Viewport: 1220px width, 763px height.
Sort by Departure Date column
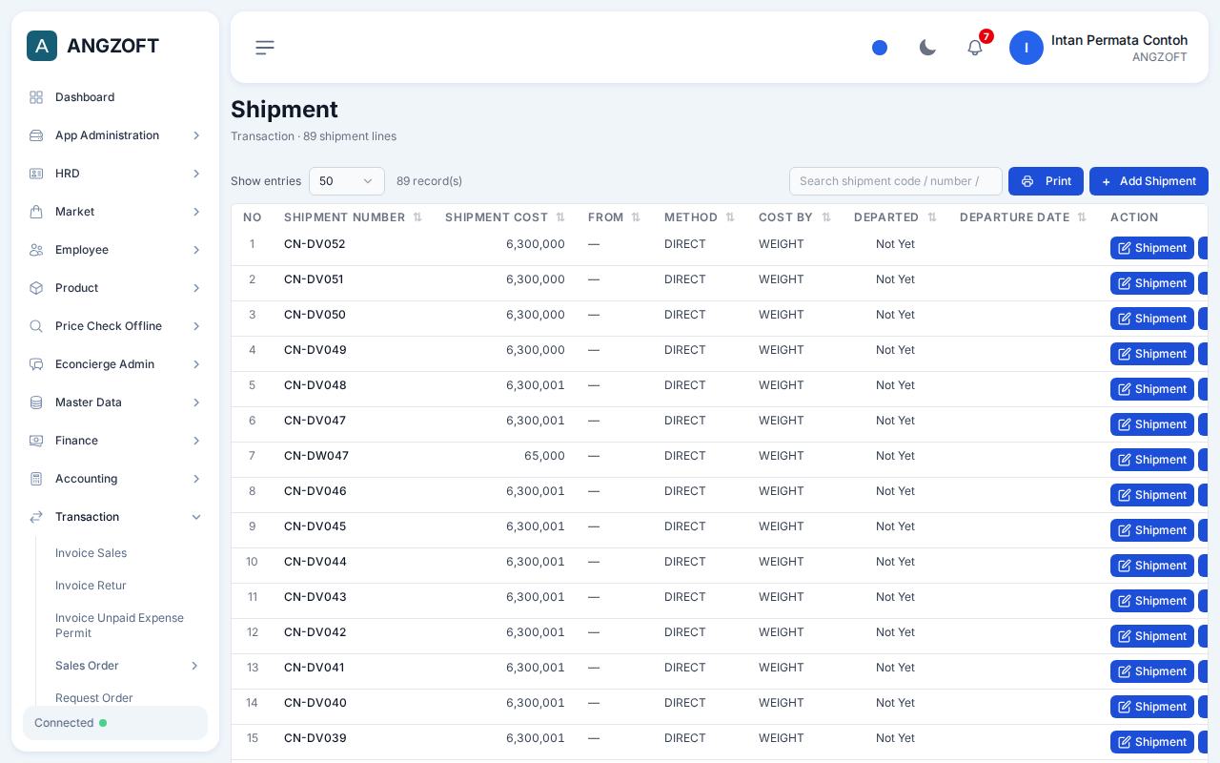pyautogui.click(x=1024, y=217)
